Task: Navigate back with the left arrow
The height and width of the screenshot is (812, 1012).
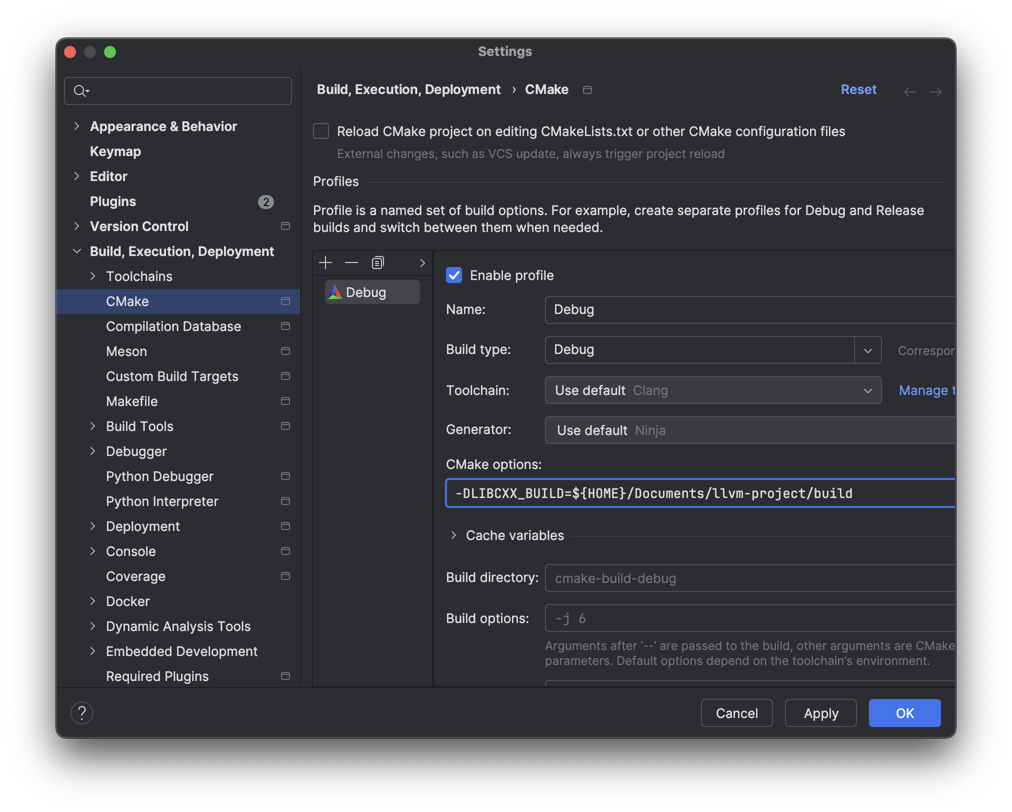Action: 910,91
